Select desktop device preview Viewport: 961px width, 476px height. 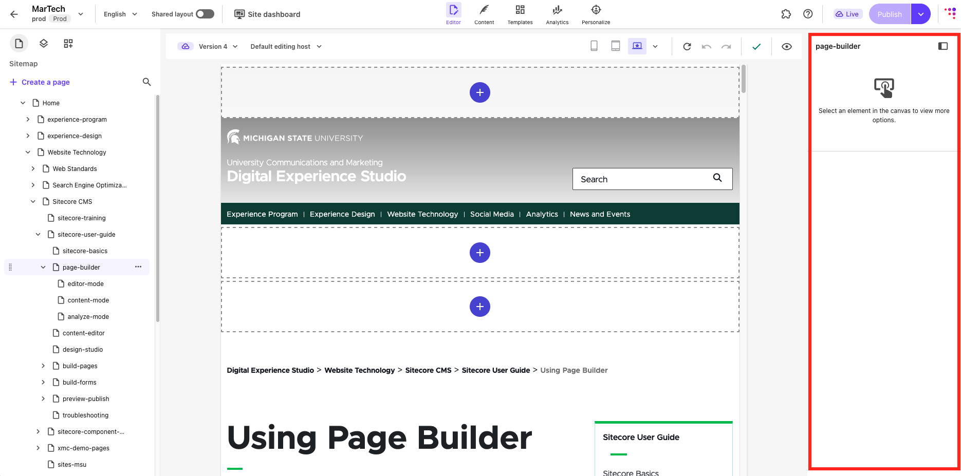(637, 46)
